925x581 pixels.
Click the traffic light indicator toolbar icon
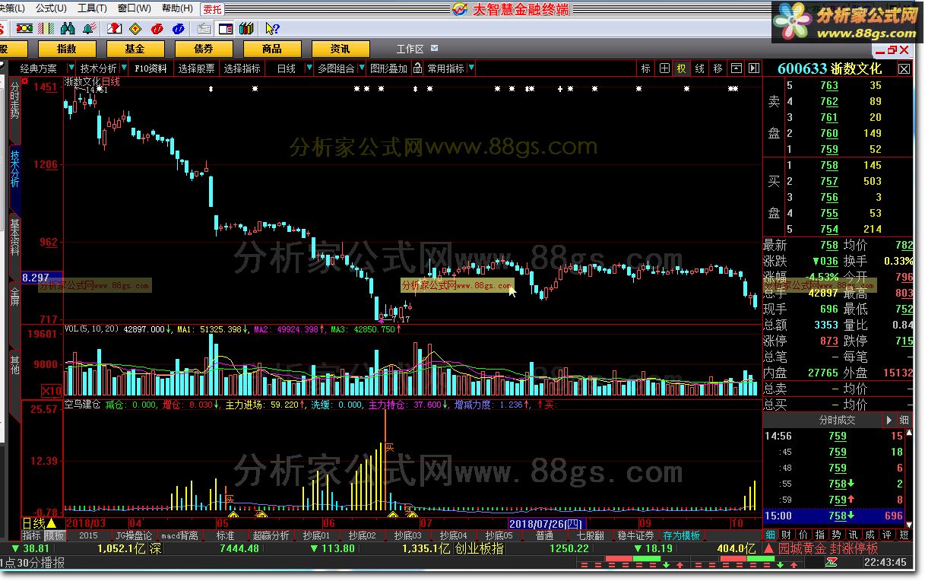click(x=24, y=29)
